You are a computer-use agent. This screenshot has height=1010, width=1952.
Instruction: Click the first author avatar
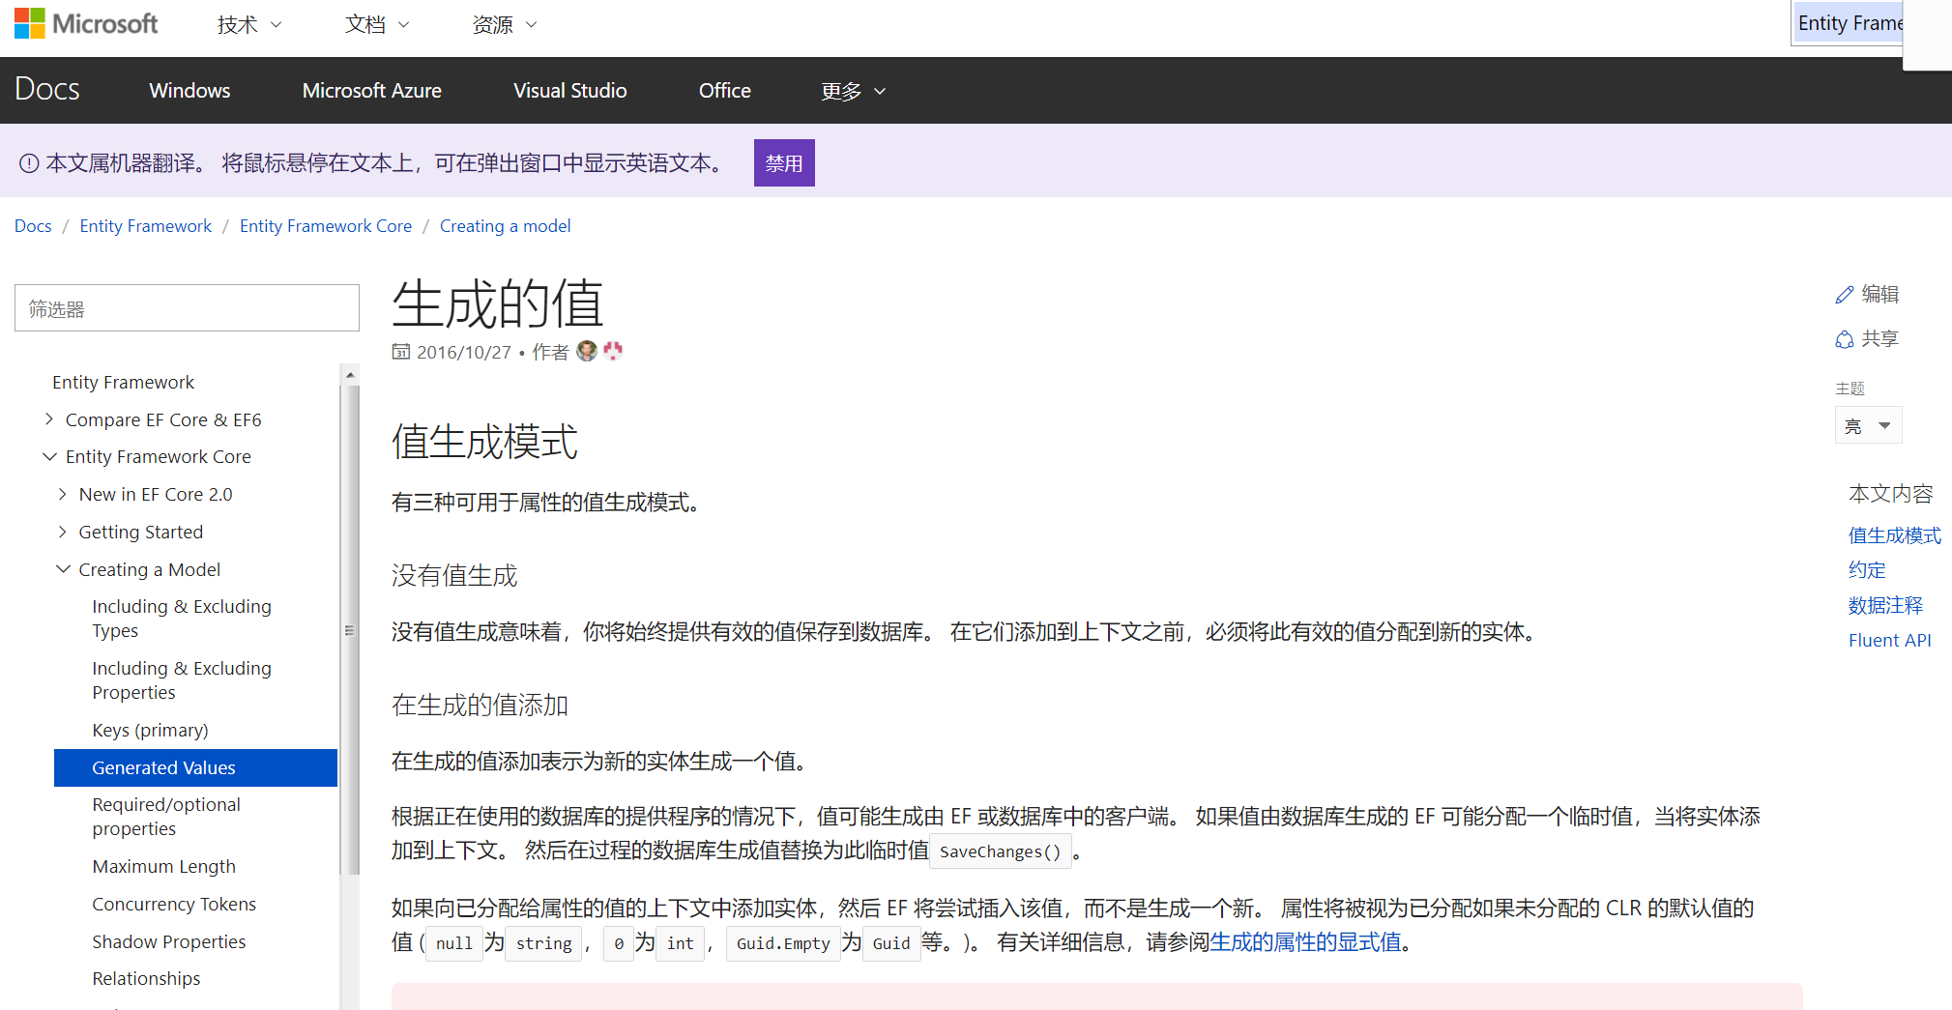(x=587, y=351)
